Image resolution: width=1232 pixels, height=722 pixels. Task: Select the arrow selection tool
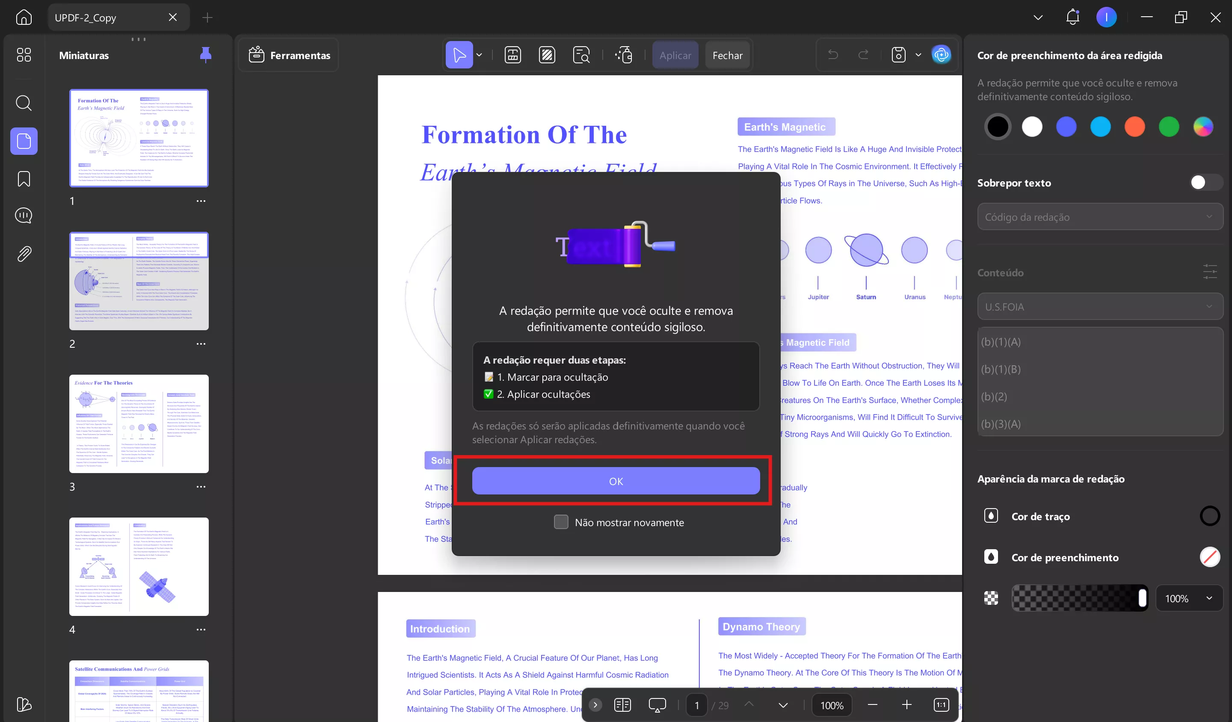point(459,55)
